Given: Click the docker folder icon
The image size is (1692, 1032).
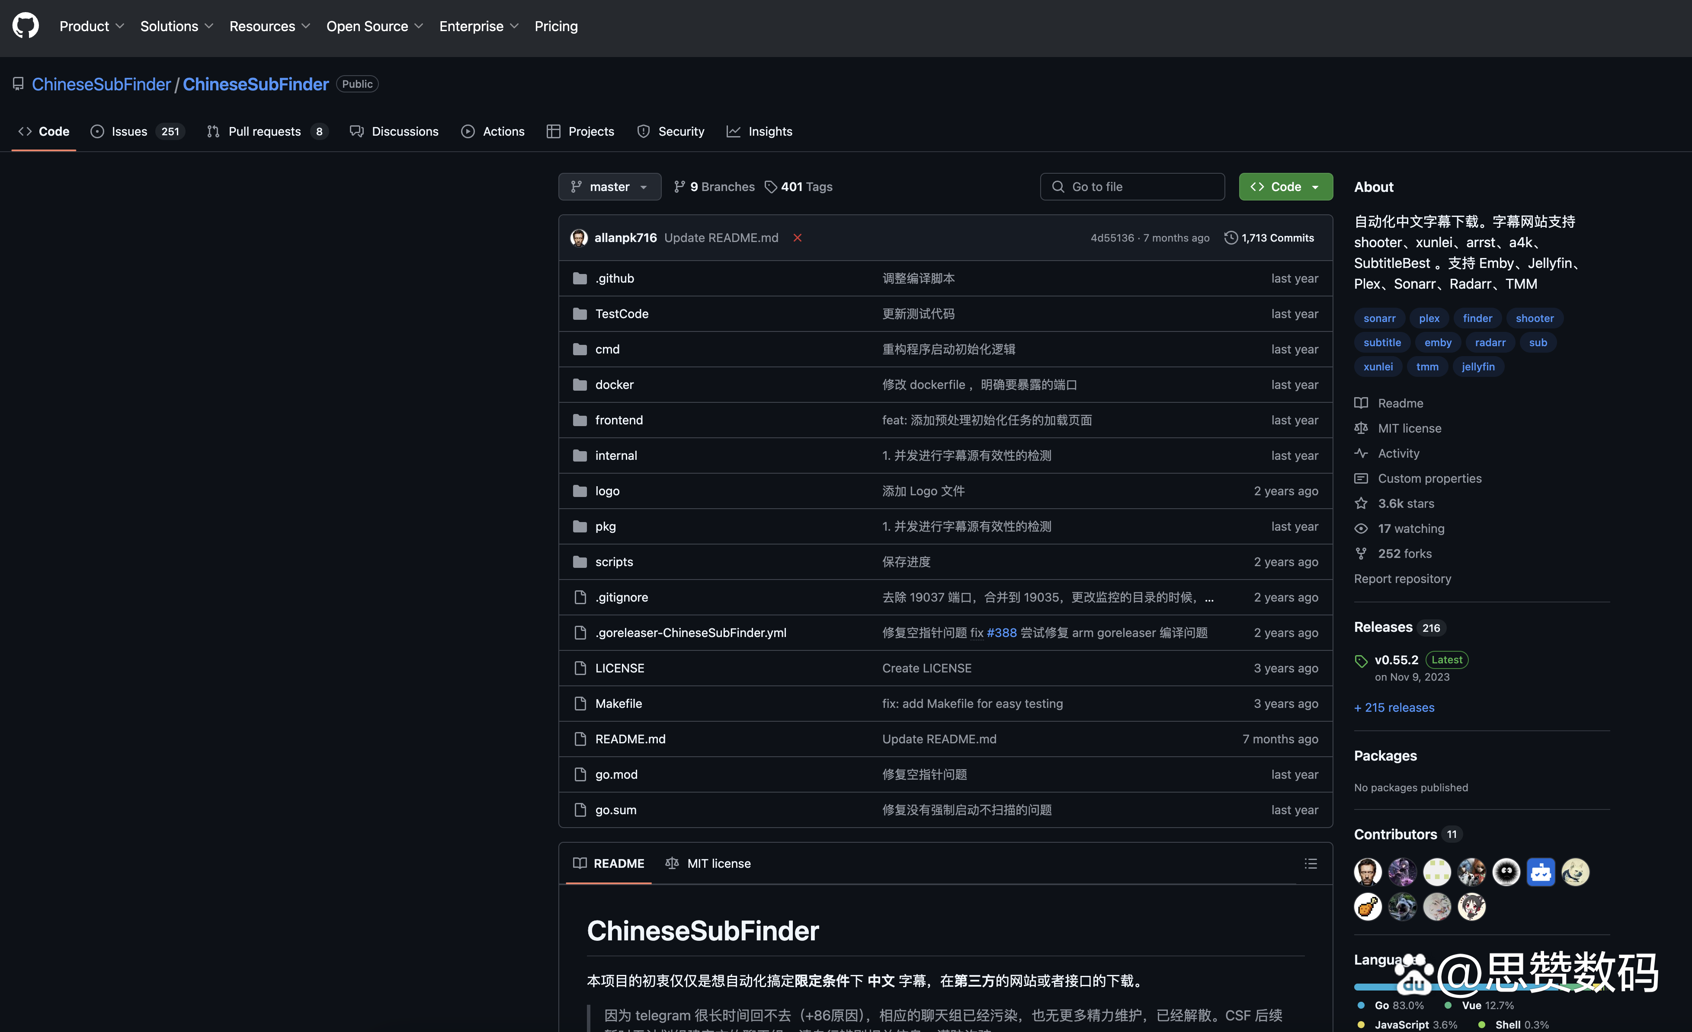Looking at the screenshot, I should coord(580,385).
